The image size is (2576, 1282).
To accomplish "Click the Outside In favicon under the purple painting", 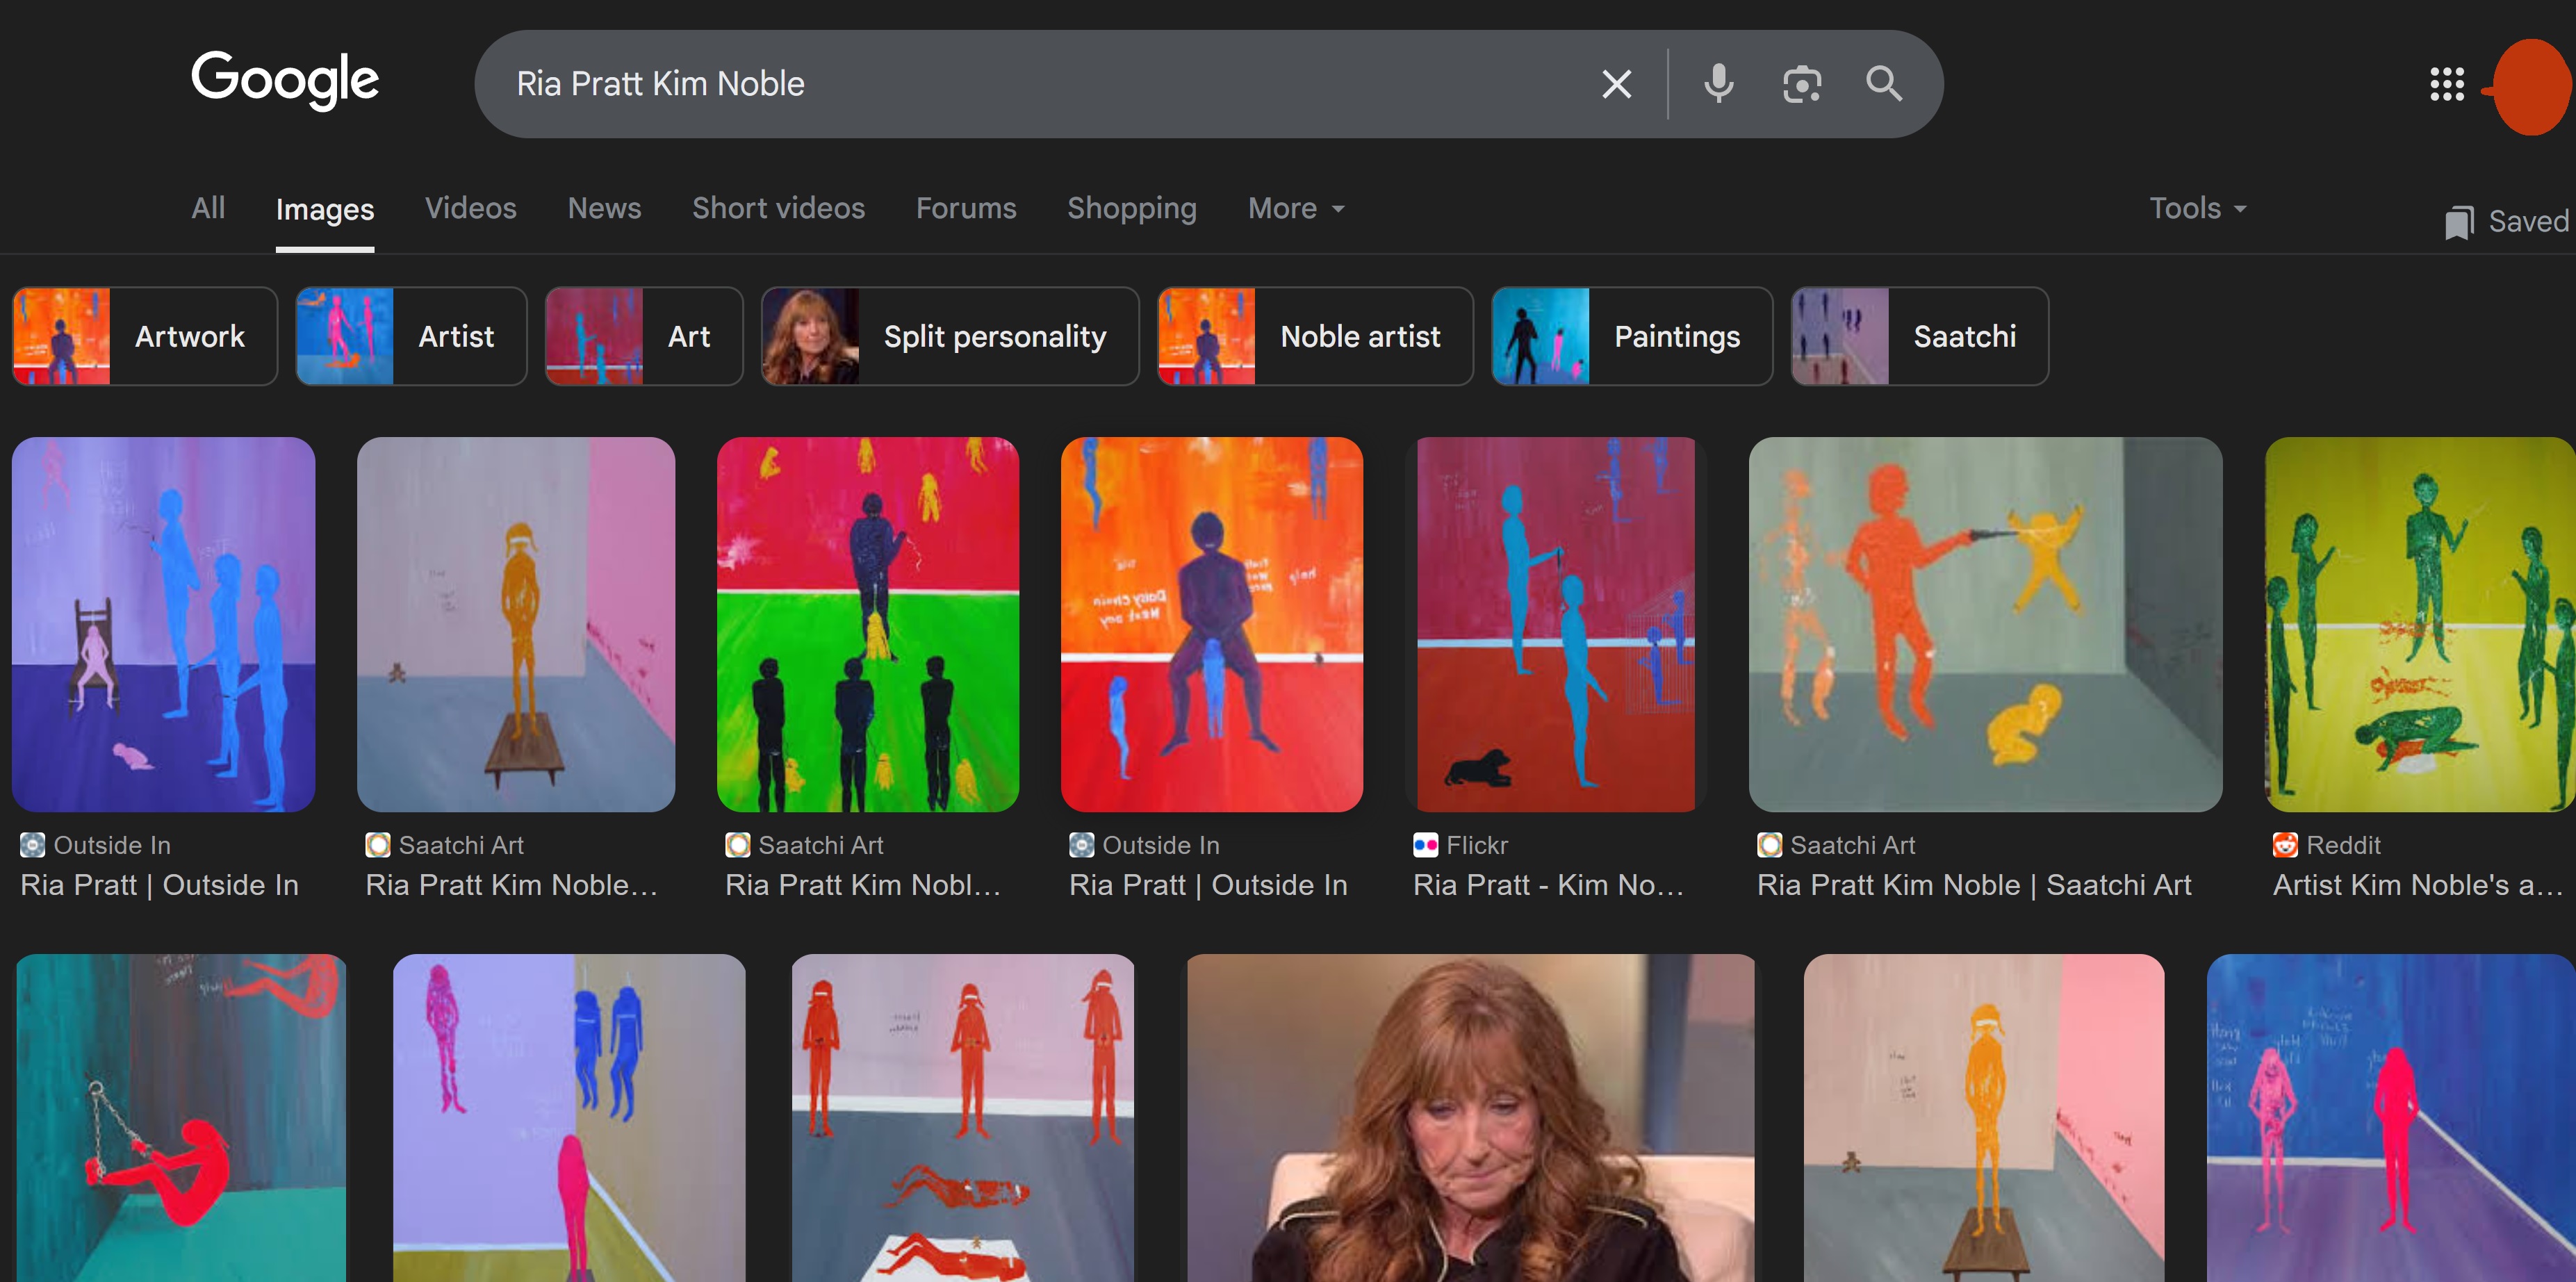I will coord(33,845).
